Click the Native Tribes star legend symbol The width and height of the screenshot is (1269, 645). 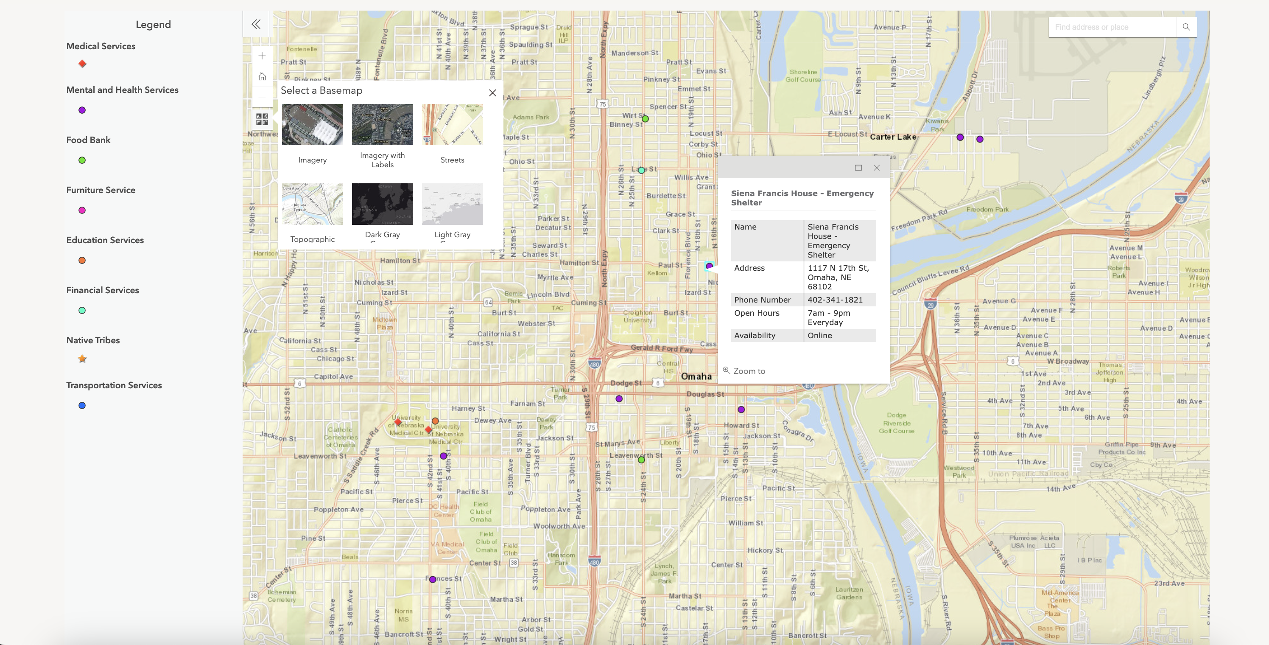pyautogui.click(x=82, y=359)
